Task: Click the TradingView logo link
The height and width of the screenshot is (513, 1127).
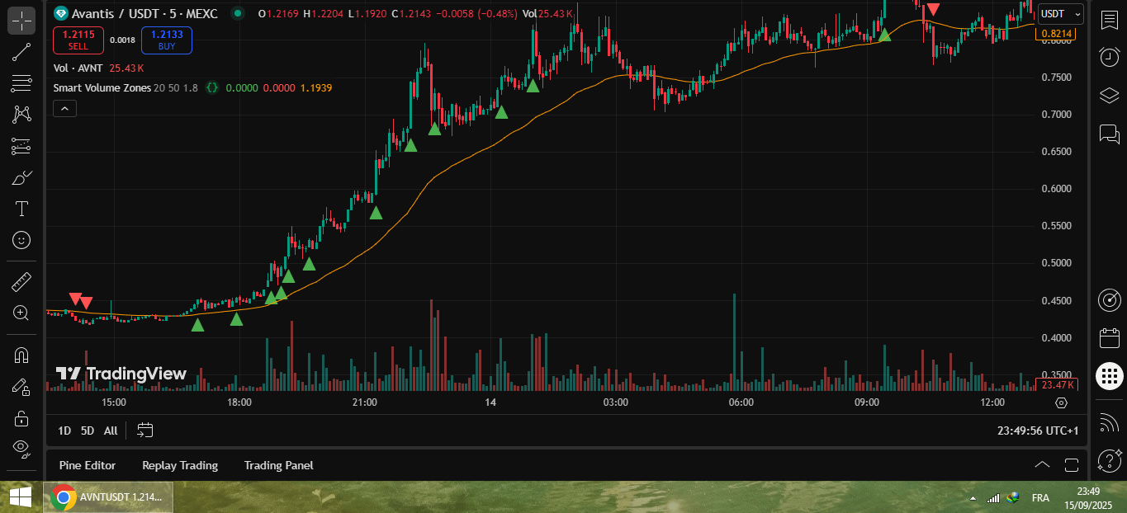Action: [121, 374]
